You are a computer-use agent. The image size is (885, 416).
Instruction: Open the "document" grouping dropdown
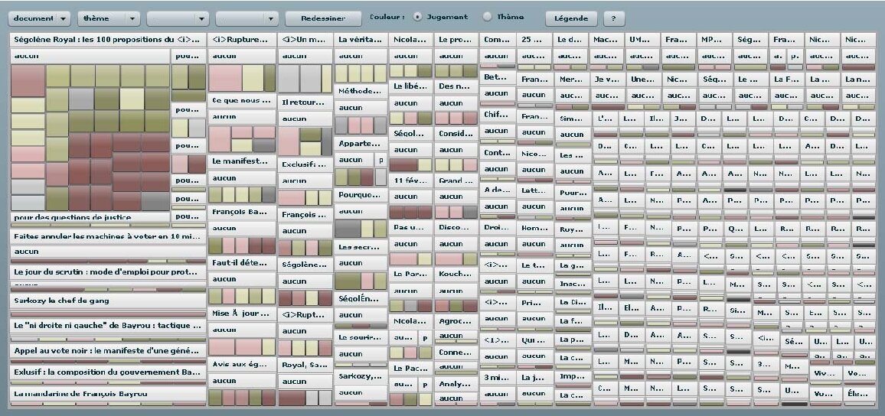click(39, 18)
